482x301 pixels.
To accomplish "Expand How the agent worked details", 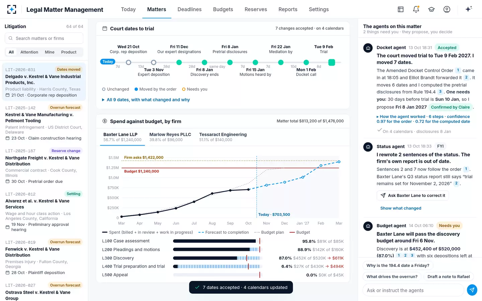I will 423,119.
